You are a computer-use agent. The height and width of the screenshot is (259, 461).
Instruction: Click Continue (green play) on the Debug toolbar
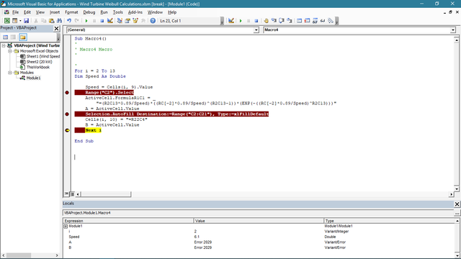tap(241, 21)
